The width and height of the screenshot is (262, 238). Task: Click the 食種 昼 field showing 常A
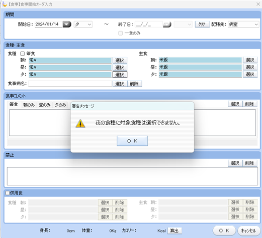pos(70,68)
